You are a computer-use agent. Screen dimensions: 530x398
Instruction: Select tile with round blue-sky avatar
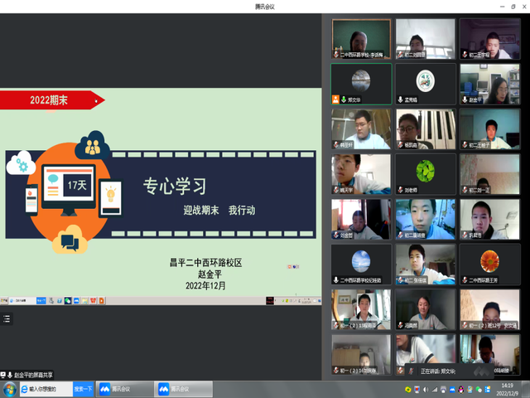361,265
